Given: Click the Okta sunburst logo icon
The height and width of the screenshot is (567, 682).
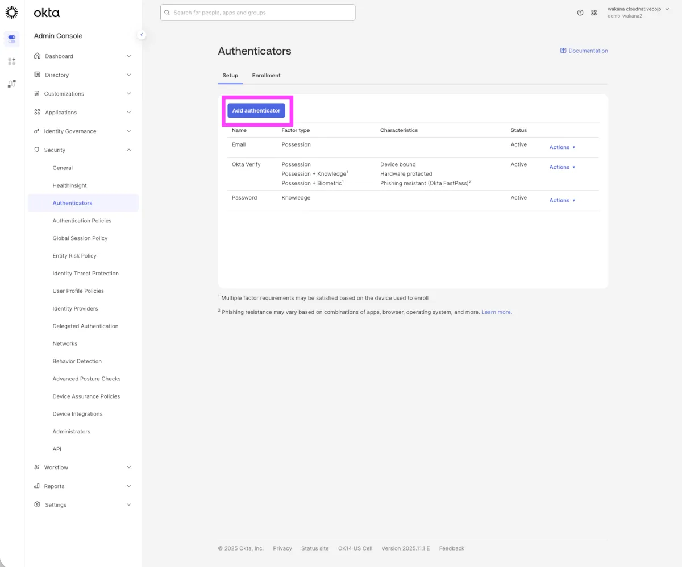Looking at the screenshot, I should click(x=11, y=13).
